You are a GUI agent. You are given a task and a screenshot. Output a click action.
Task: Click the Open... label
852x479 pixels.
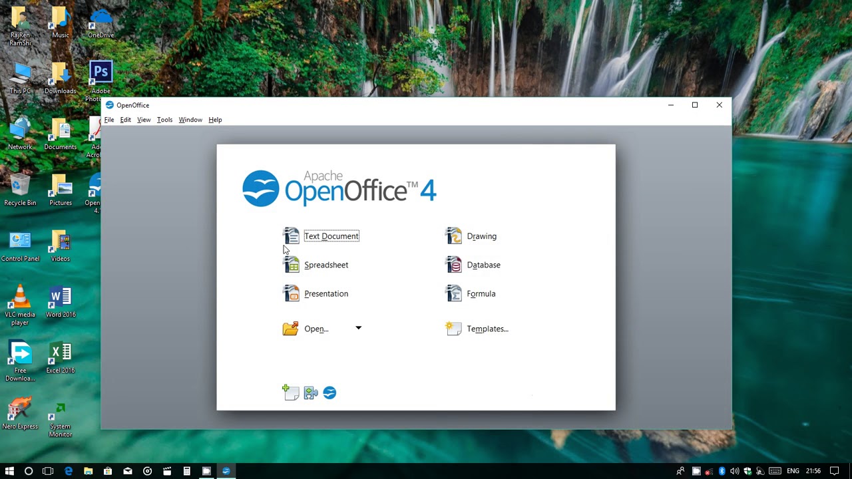pyautogui.click(x=316, y=329)
